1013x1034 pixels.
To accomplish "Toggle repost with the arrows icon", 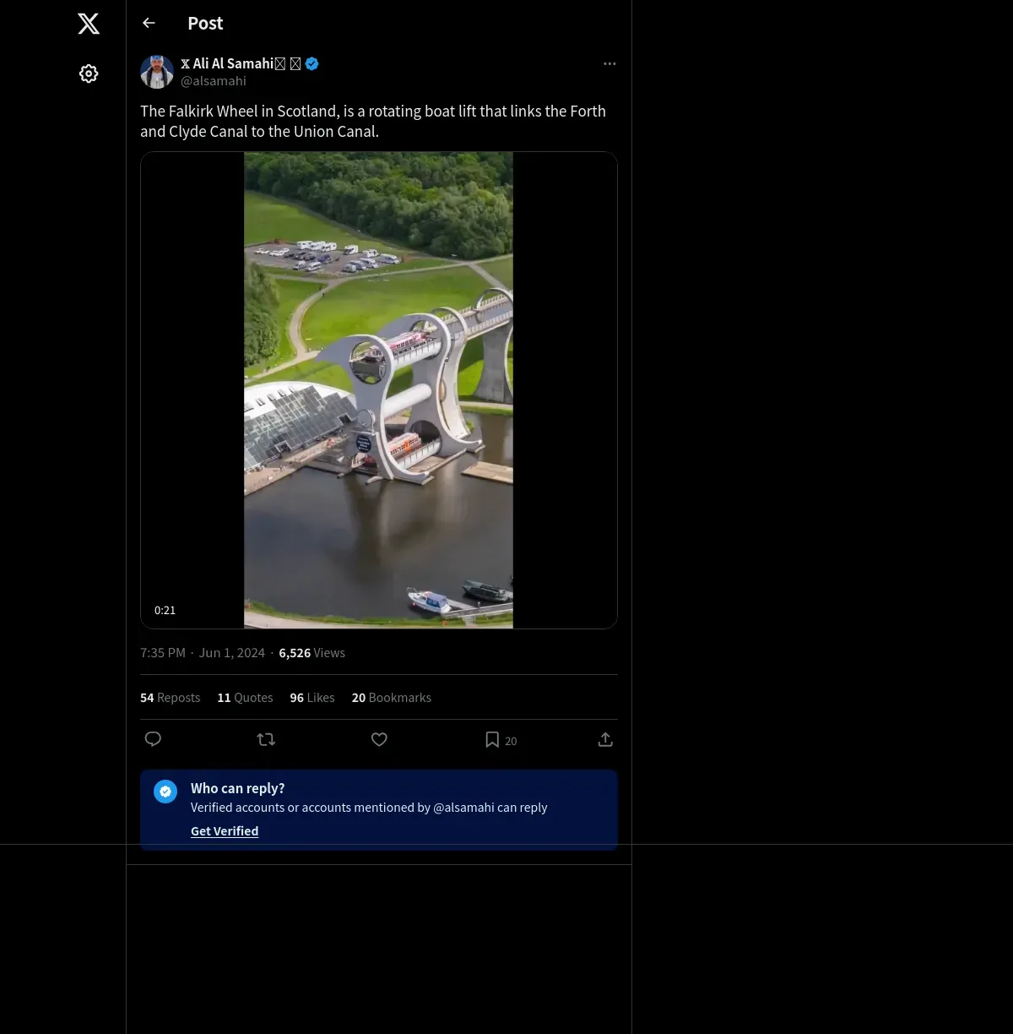I will [266, 739].
